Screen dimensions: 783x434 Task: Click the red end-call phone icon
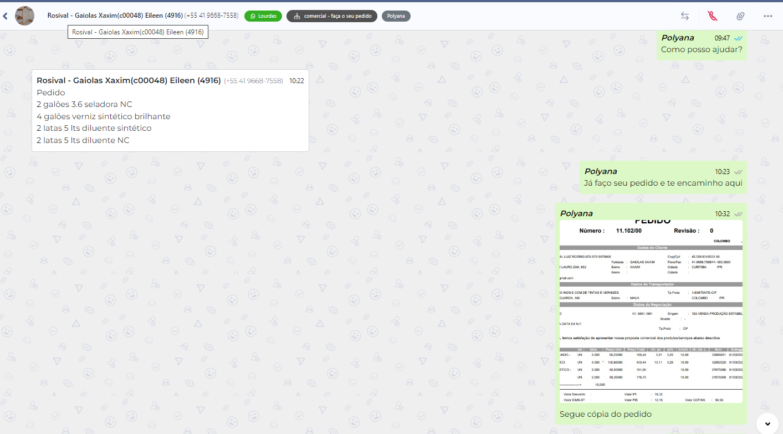pos(713,16)
